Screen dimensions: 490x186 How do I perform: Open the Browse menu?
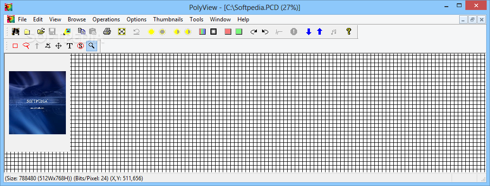(x=77, y=19)
